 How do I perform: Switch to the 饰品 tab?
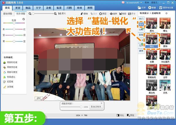click(x=28, y=8)
